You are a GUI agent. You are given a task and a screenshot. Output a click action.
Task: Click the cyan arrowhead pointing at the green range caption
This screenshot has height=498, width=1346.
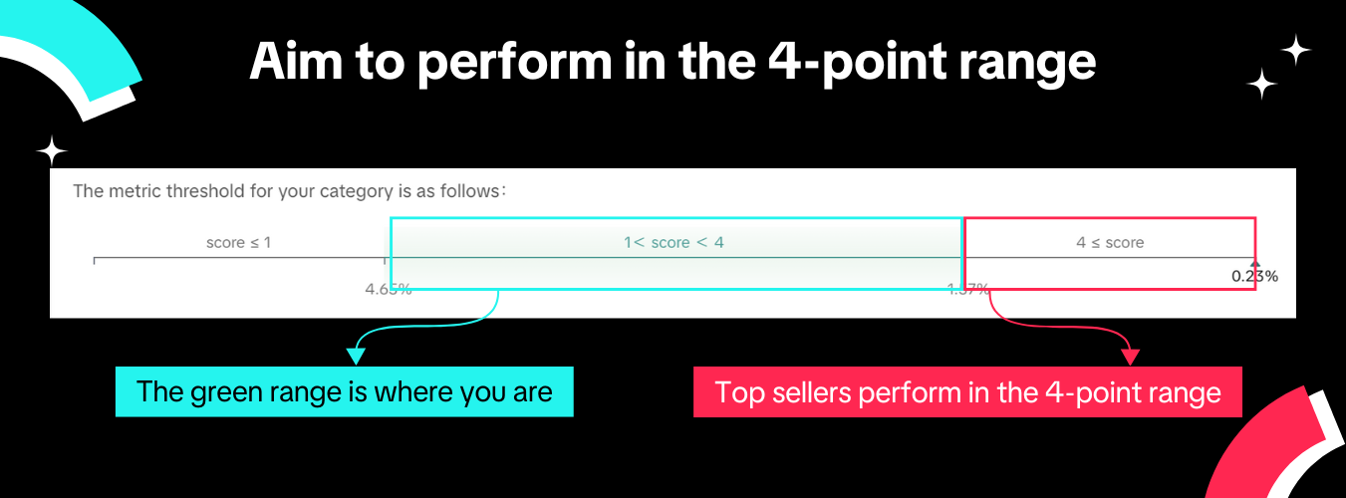pyautogui.click(x=356, y=356)
